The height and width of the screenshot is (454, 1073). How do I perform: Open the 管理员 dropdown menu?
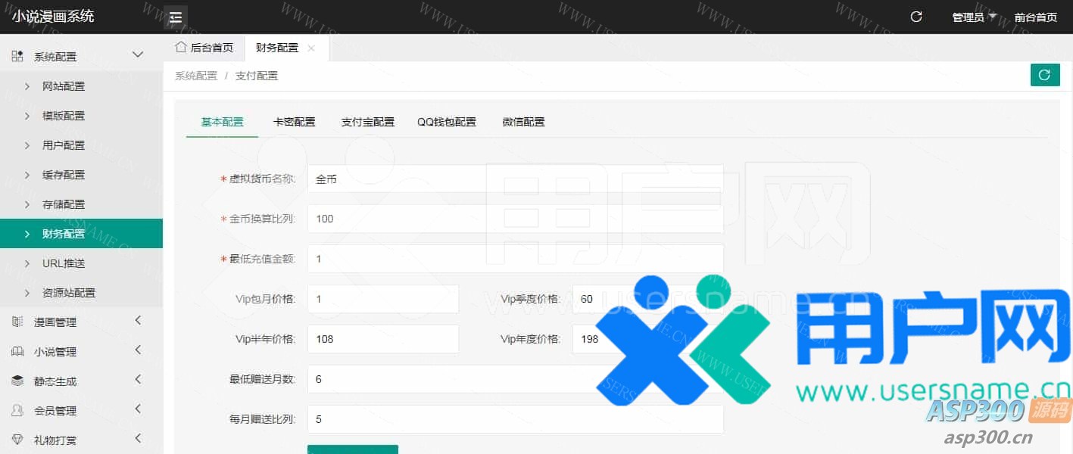pos(973,17)
